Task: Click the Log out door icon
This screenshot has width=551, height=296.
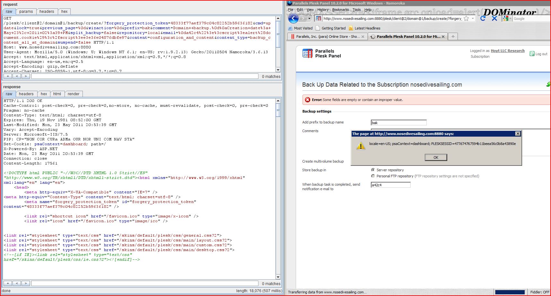Action: [532, 54]
